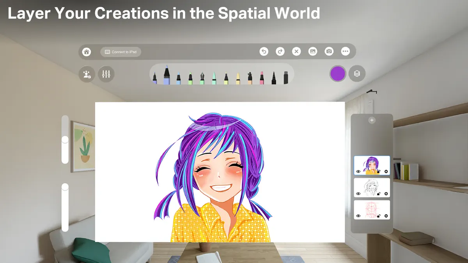Open the purple color swatch picker

(337, 73)
